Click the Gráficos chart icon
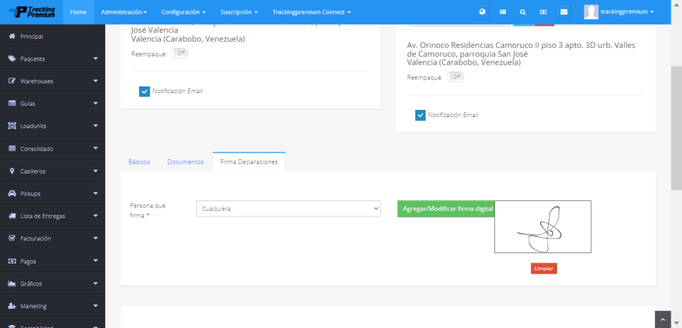 pos(12,283)
